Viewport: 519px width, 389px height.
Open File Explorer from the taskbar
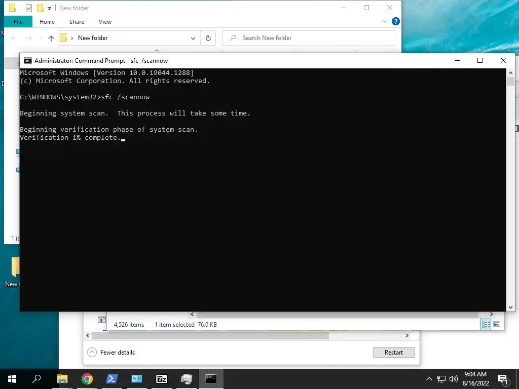(62, 379)
